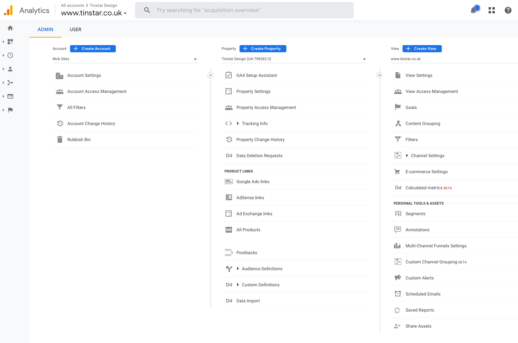Image resolution: width=518 pixels, height=343 pixels.
Task: Open the www.tinstar.co.uk view selector
Action: point(454,59)
